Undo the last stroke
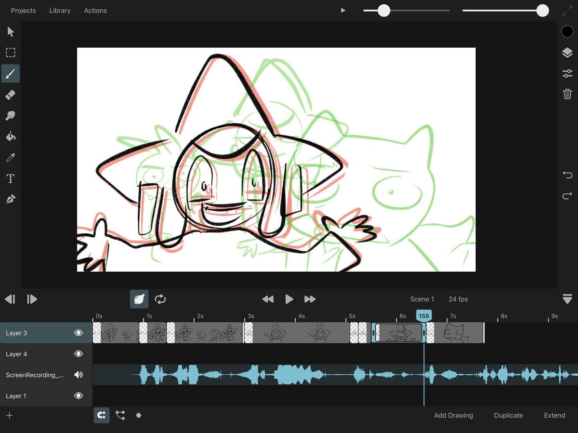 click(567, 175)
